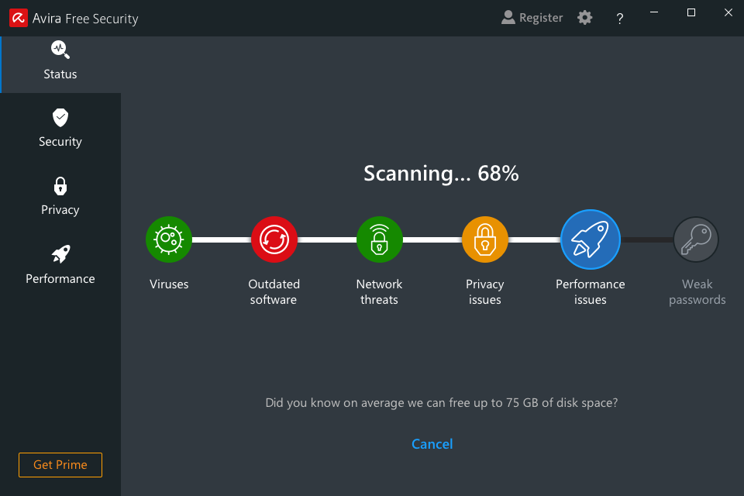Select the Status tab in sidebar
Viewport: 744px width, 496px height.
pyautogui.click(x=60, y=64)
